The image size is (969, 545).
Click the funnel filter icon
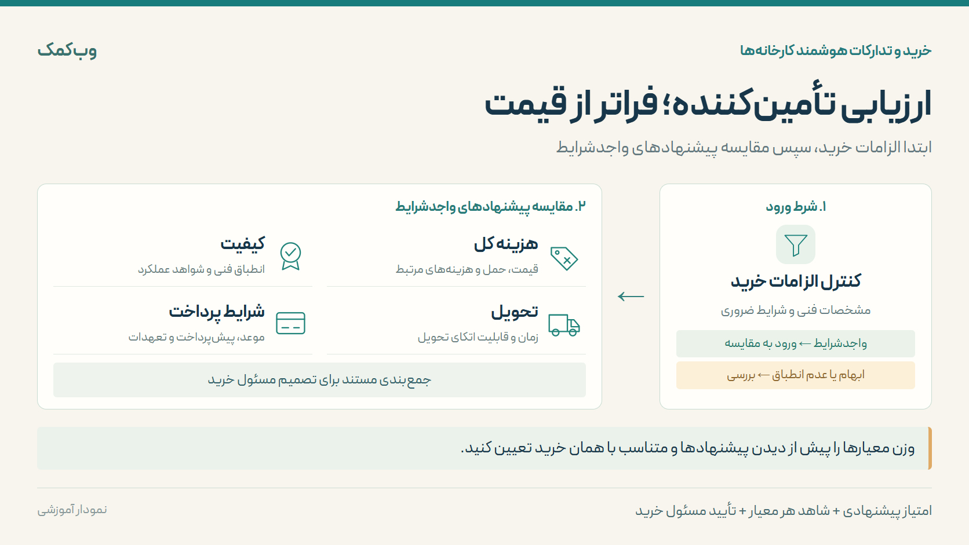pyautogui.click(x=796, y=245)
